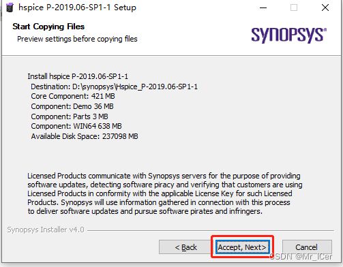Screen dimensions: 343x267
Task: Click the Licensed Products notice paragraph
Action: [x=165, y=193]
